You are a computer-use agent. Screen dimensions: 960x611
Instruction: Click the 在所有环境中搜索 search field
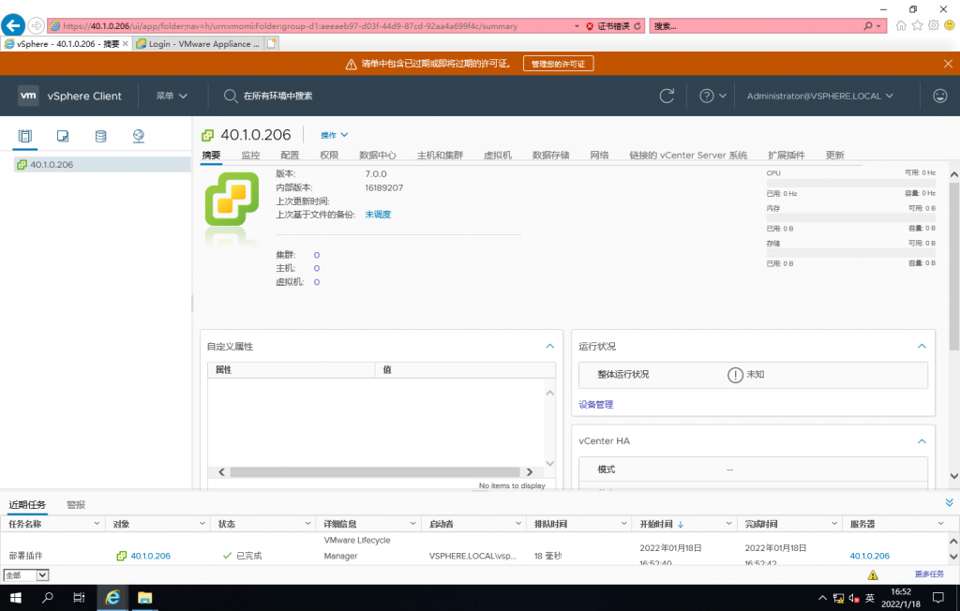tap(277, 96)
